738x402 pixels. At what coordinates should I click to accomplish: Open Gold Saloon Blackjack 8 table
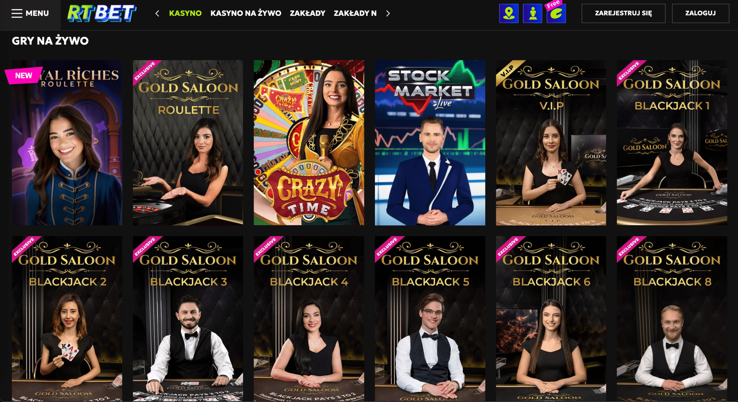672,319
